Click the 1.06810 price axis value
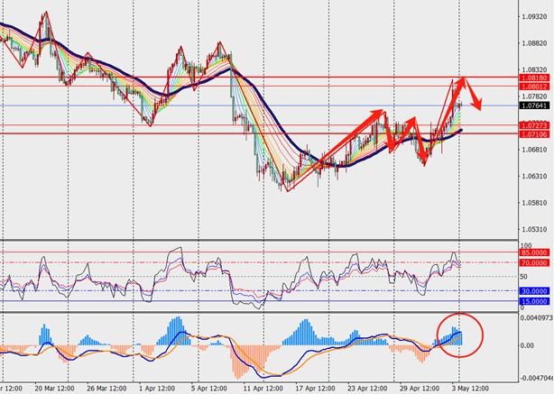 pos(534,150)
